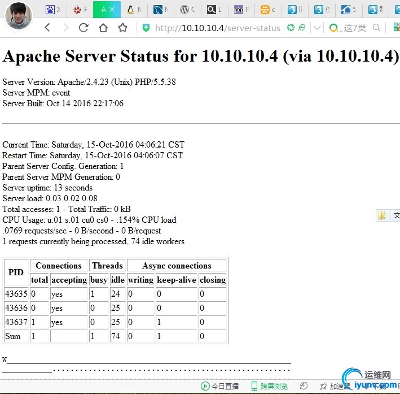This screenshot has height=394, width=400.
Task: Click PID cell 43635
Action: click(x=16, y=293)
